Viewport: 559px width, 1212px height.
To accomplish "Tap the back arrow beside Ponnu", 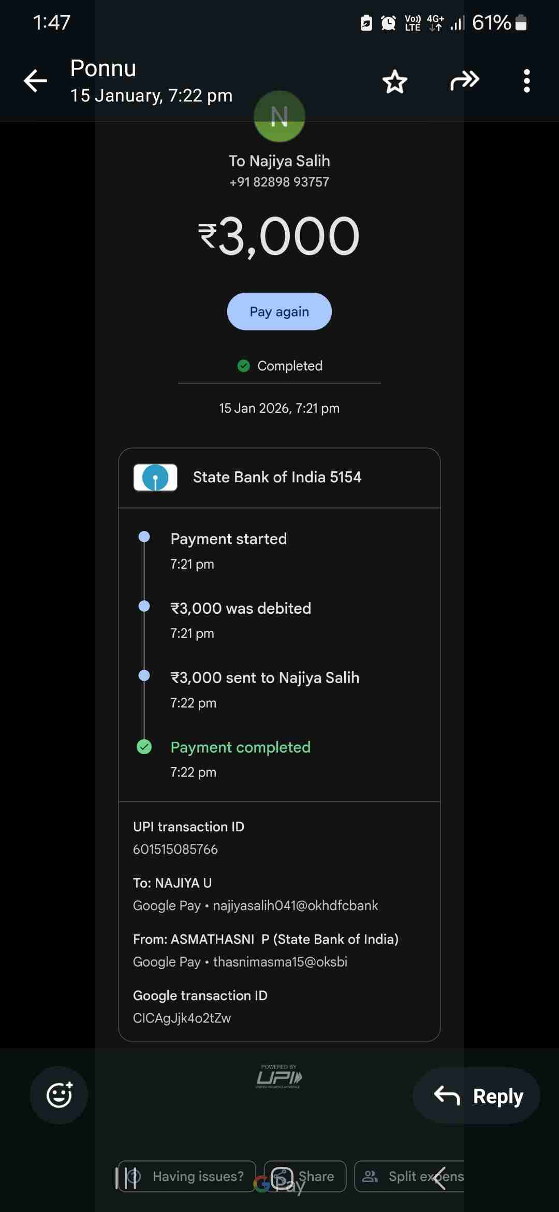I will point(35,81).
